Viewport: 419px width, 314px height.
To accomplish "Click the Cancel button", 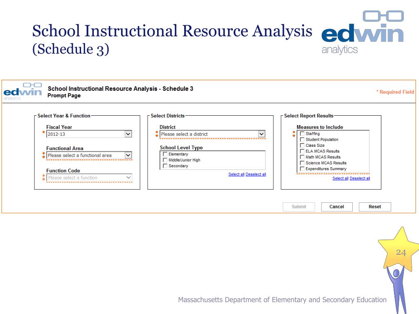I will click(x=337, y=206).
